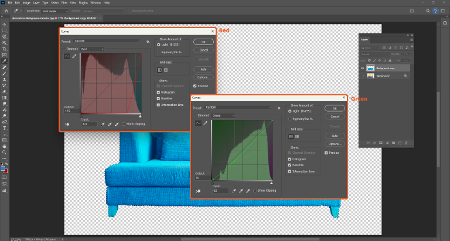The height and width of the screenshot is (241, 450).
Task: Select the Crop tool
Action: tap(4, 49)
